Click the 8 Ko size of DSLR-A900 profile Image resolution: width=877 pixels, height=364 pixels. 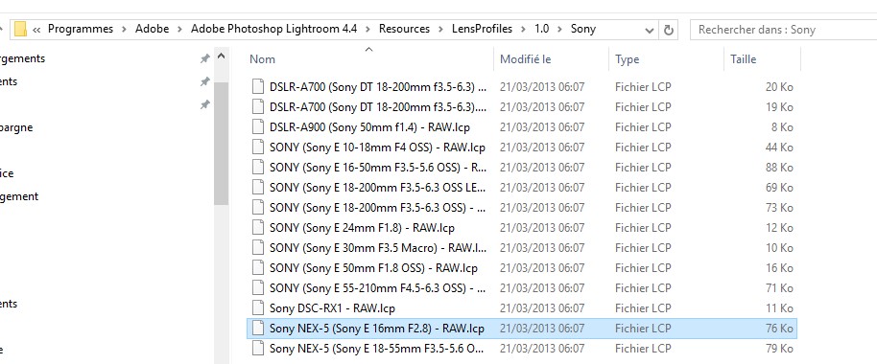pos(782,127)
